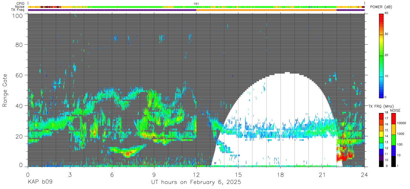
Task: Click the purple TX Freq bar before 12 UT
Action: (x=112, y=10)
